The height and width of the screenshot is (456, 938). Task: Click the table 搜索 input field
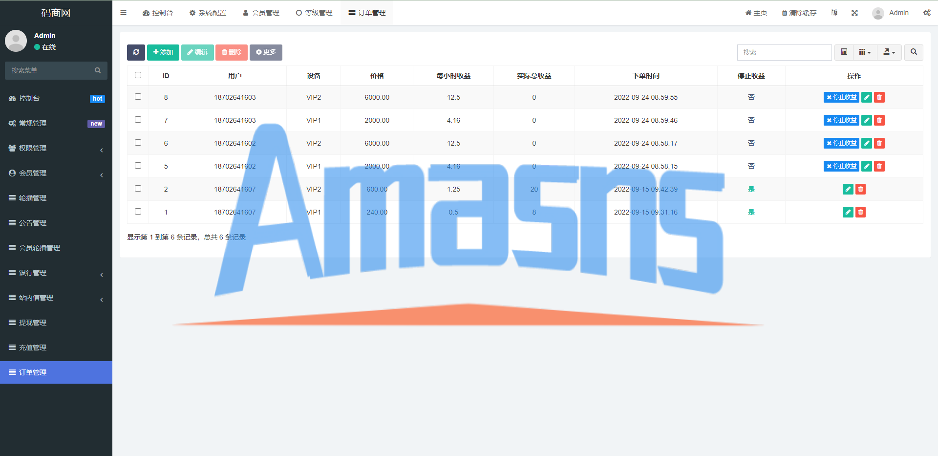click(x=784, y=52)
